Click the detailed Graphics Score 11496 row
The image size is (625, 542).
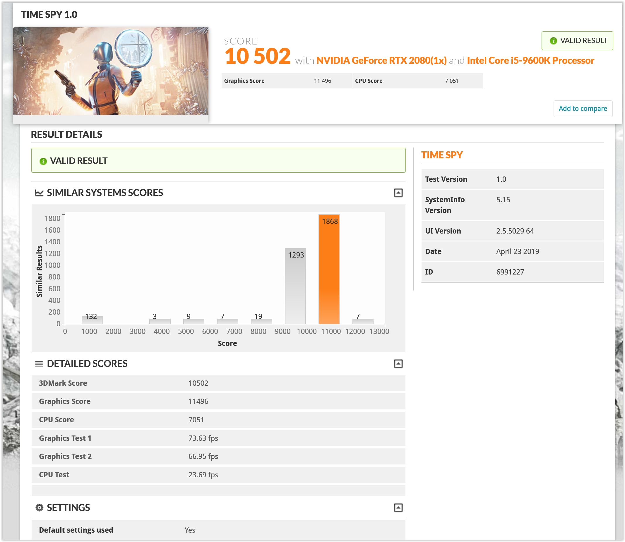[218, 401]
